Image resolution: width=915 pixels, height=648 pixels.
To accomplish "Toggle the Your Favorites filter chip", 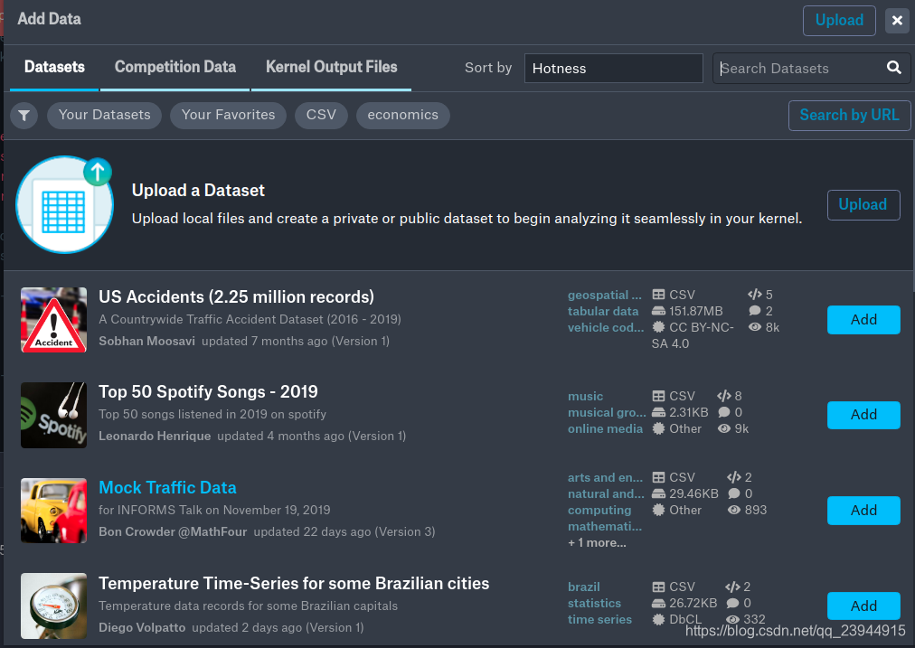I will [x=228, y=115].
